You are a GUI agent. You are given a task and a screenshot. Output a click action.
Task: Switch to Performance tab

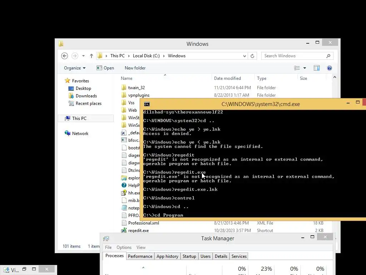pos(140,256)
